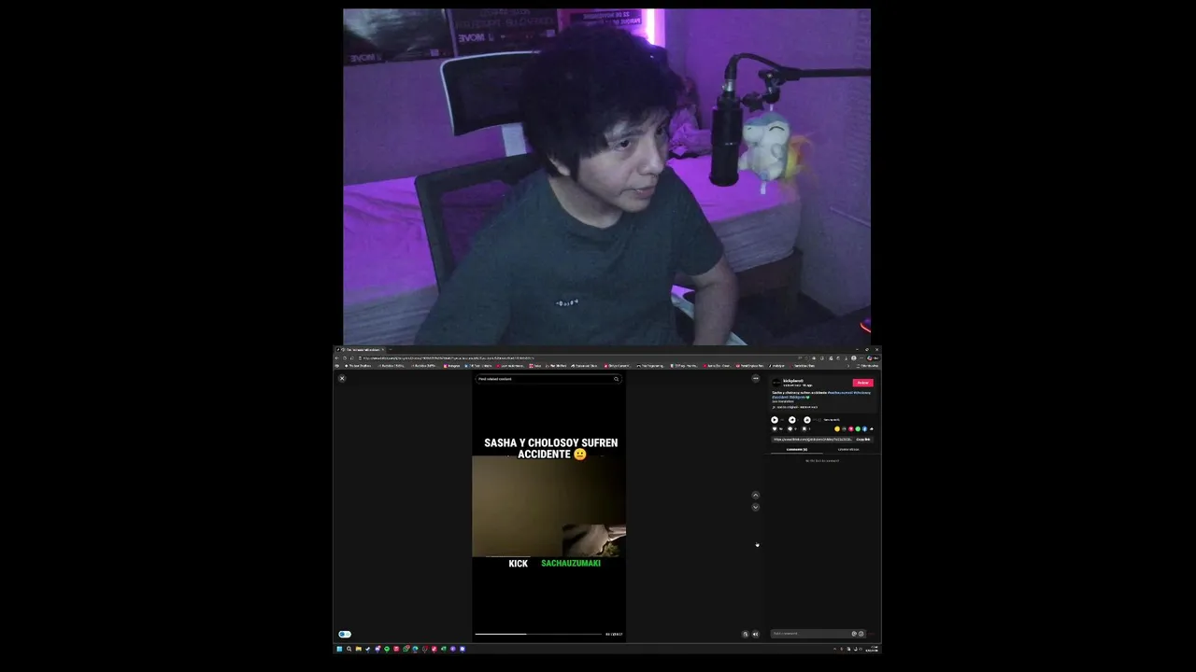Image resolution: width=1196 pixels, height=672 pixels.
Task: Share via the yellow repost icon
Action: [837, 429]
